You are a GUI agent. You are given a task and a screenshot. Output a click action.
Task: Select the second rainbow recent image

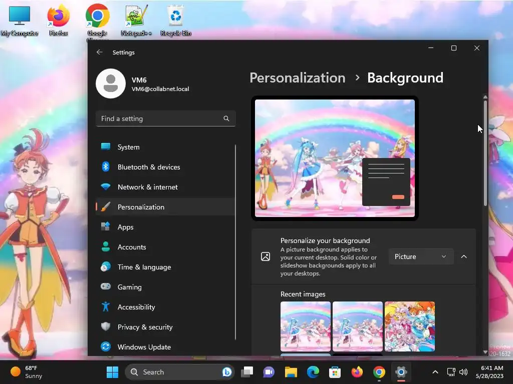[358, 326]
